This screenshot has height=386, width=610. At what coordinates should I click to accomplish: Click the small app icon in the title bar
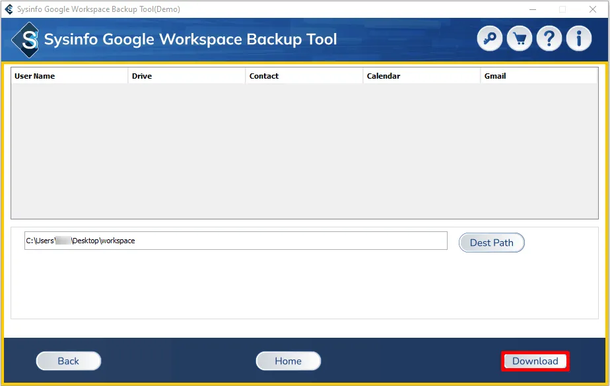pyautogui.click(x=9, y=9)
